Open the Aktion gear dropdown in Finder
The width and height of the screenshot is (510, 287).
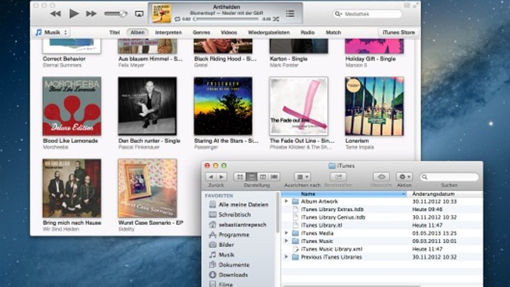click(404, 177)
